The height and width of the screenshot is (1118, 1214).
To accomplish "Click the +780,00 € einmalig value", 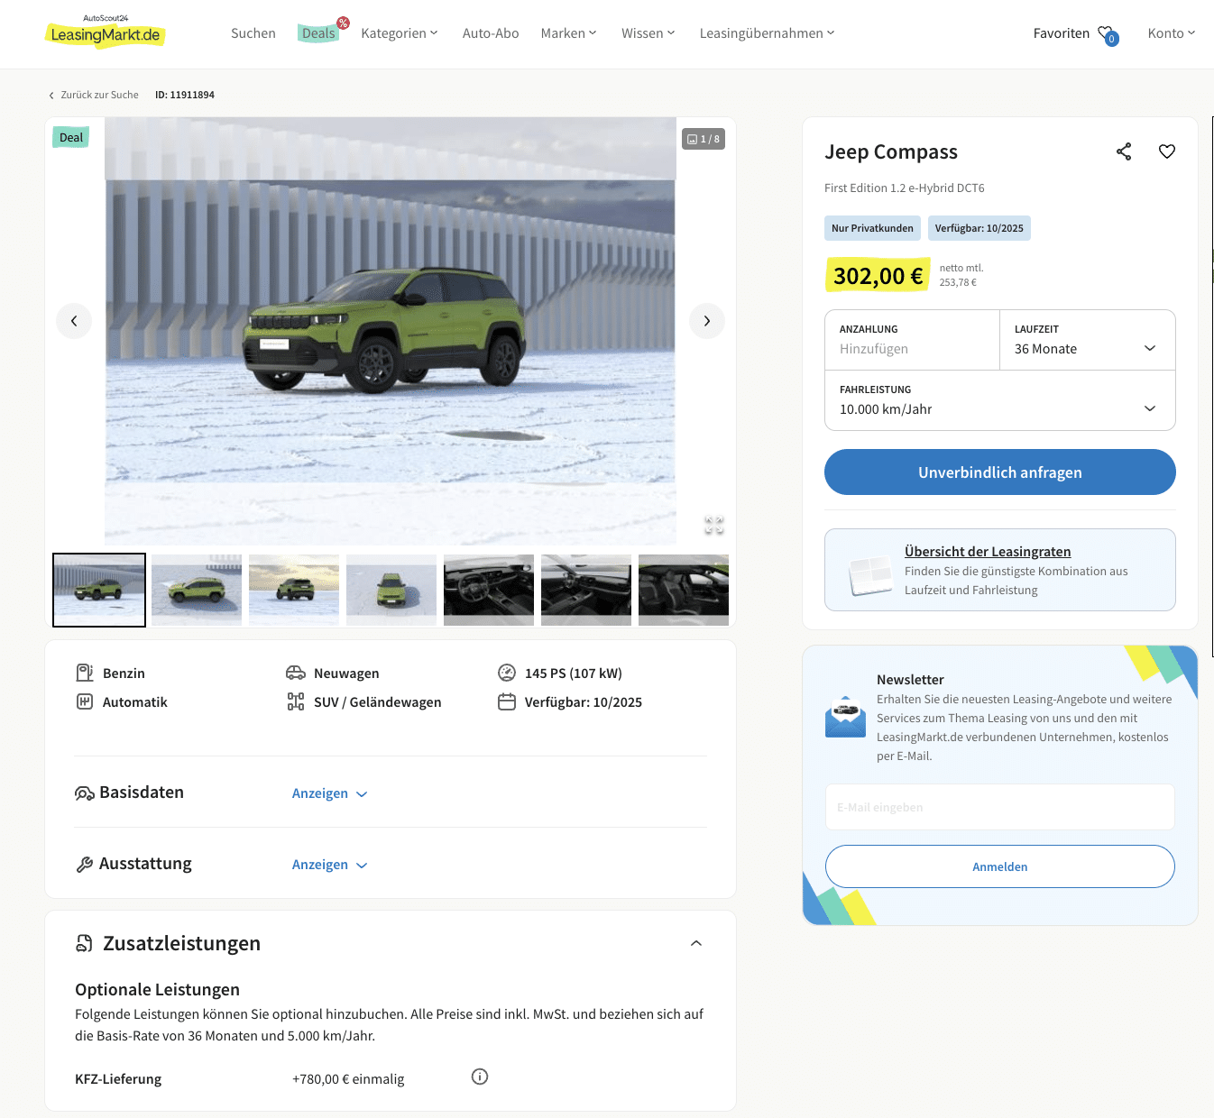I will pyautogui.click(x=348, y=1079).
